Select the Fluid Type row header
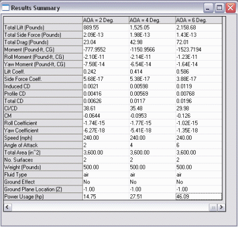The image size is (238, 227). coord(43,175)
